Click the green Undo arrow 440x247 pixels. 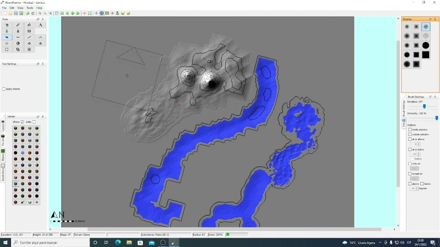(27, 13)
